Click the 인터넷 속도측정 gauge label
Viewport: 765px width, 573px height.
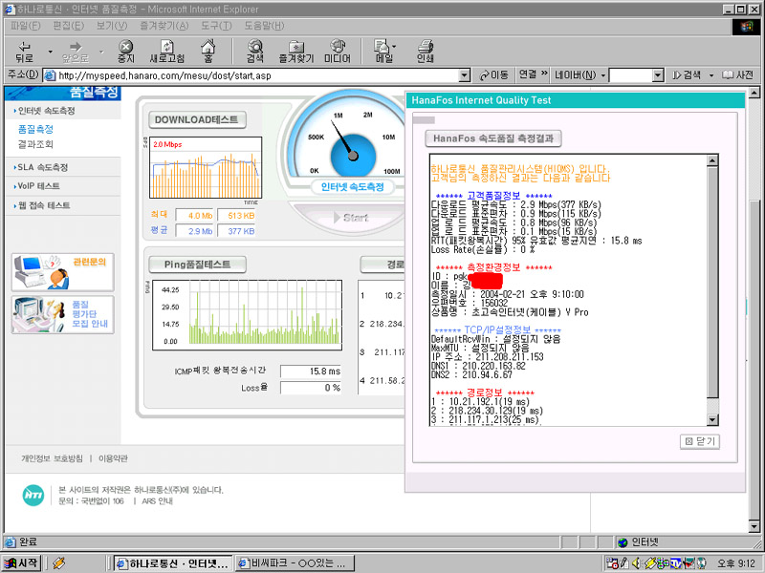coord(352,187)
